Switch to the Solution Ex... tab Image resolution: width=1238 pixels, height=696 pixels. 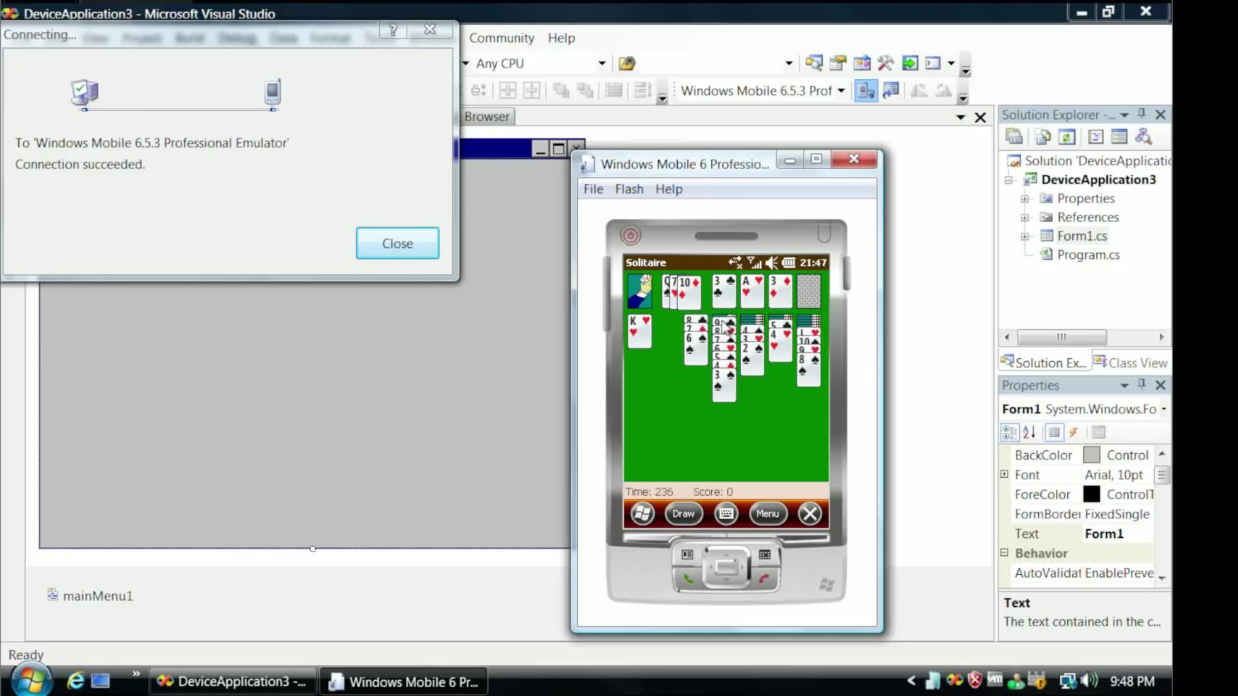(x=1044, y=363)
